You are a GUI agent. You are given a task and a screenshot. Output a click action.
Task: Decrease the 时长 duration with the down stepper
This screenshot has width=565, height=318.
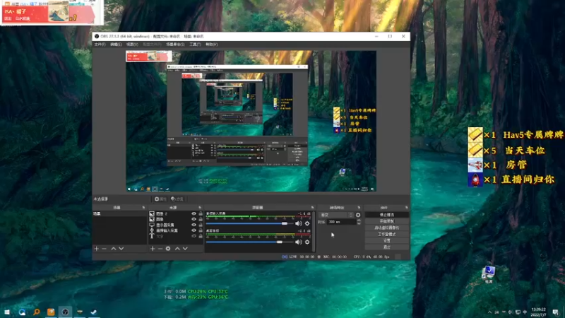click(359, 223)
